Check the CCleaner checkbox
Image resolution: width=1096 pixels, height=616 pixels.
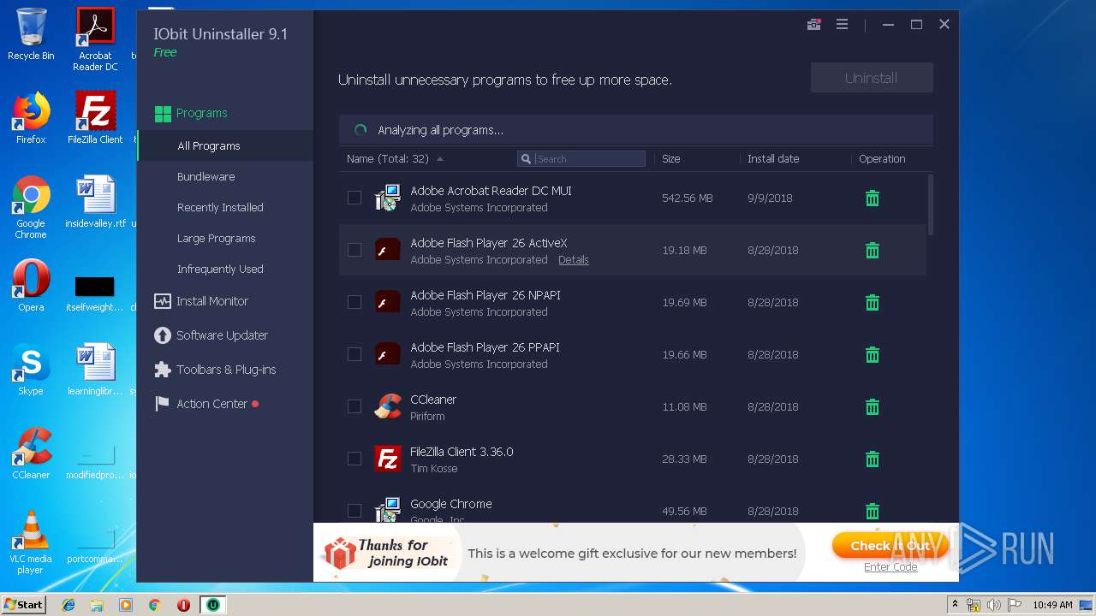[x=354, y=406]
